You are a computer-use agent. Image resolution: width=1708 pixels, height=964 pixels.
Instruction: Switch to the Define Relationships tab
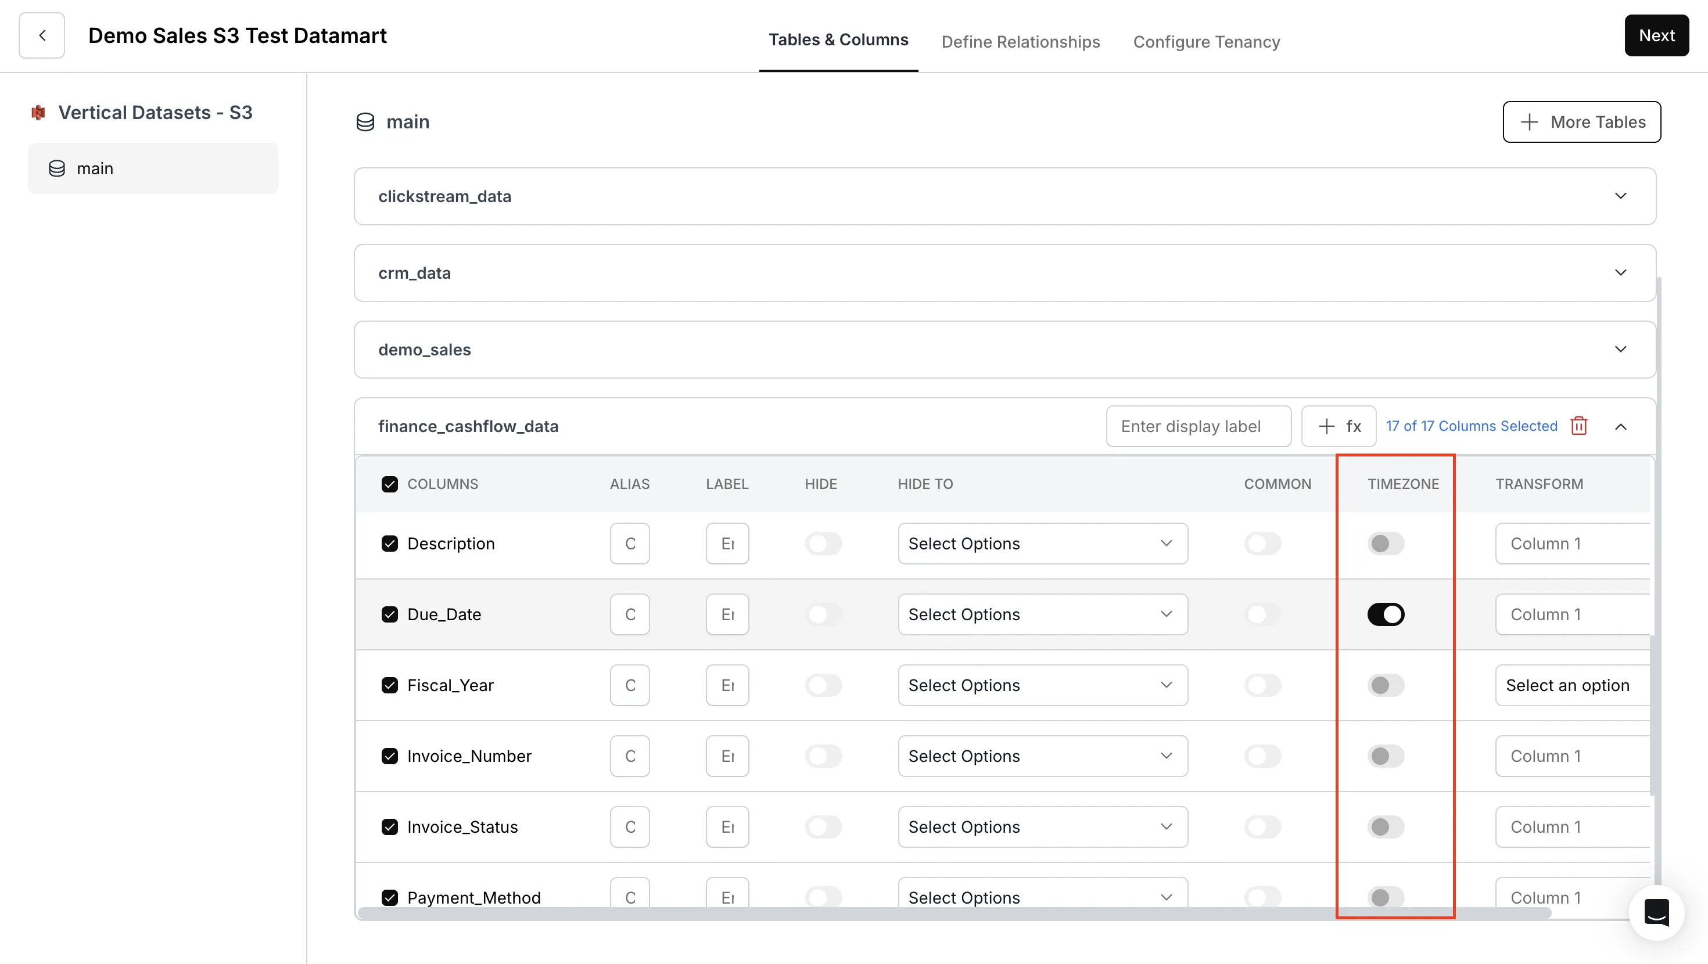pyautogui.click(x=1020, y=41)
